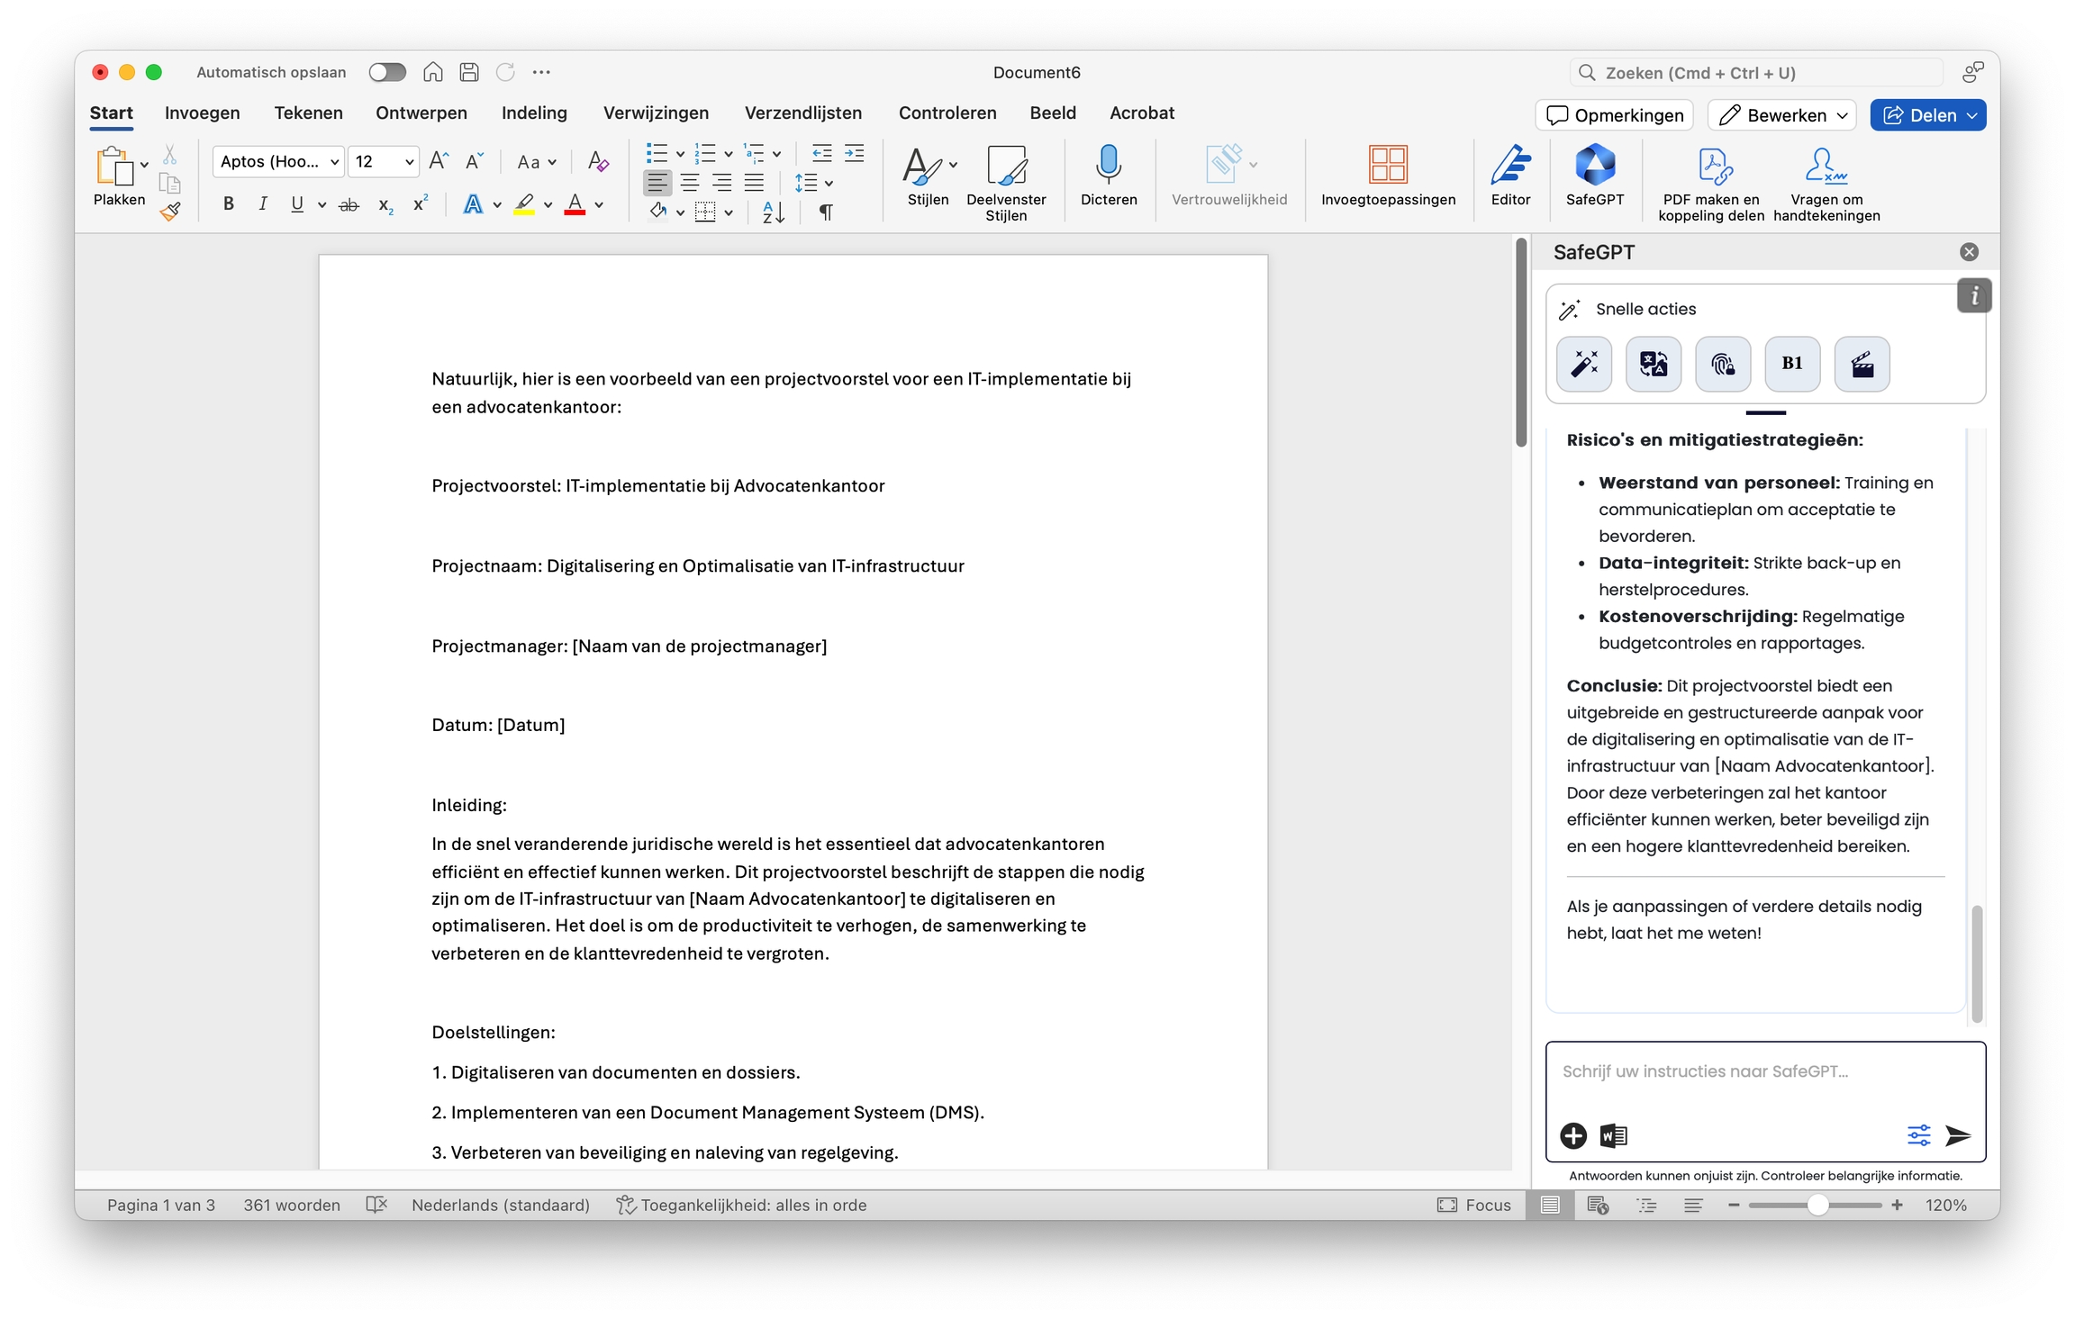Switch to the Indeling tab

534,113
